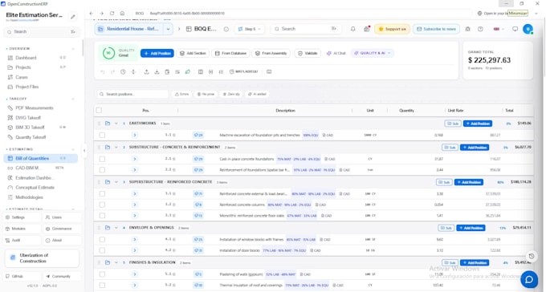Click the From Assembly button
This screenshot has width=546, height=292.
(271, 53)
